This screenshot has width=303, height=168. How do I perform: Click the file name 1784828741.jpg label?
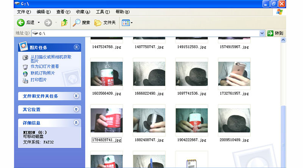(x=107, y=140)
